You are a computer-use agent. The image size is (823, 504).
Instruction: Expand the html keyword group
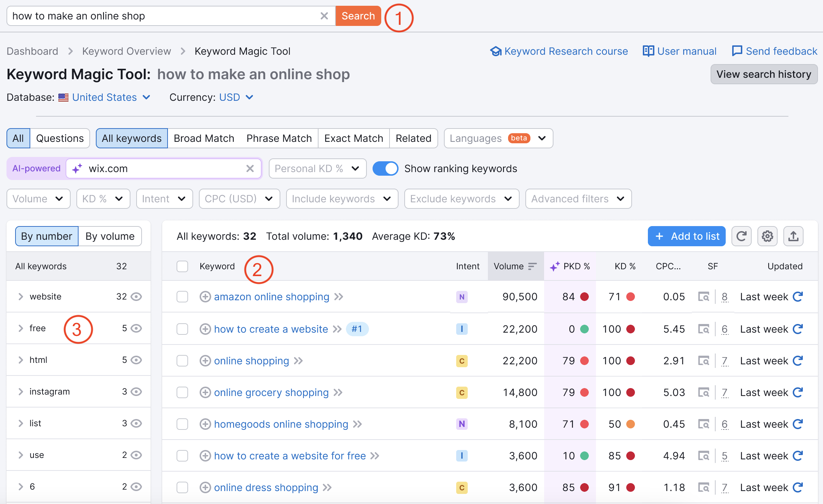tap(21, 360)
